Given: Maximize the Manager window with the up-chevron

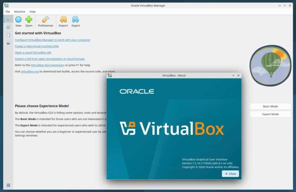Looking at the screenshot, I should click(x=285, y=6).
